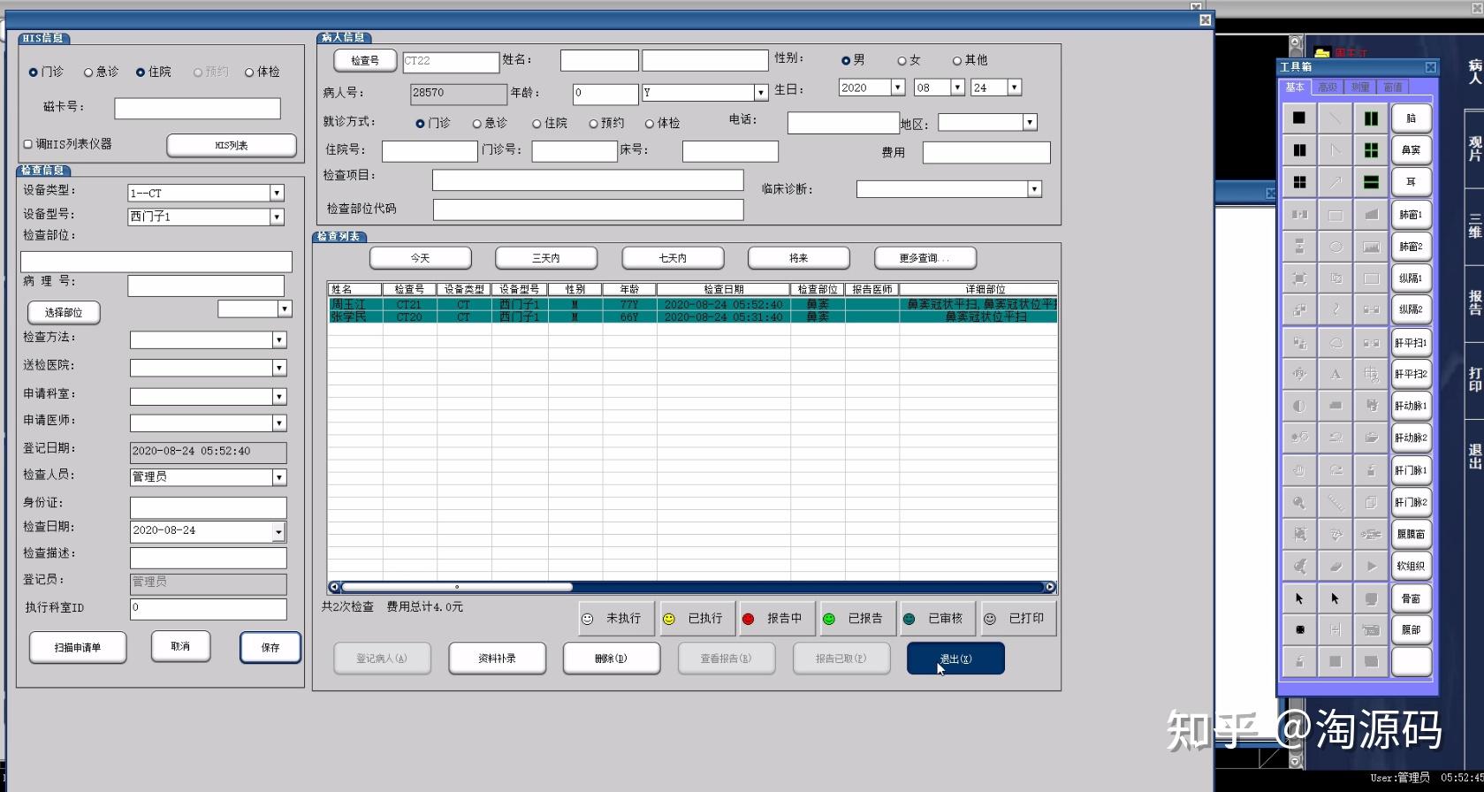The width and height of the screenshot is (1484, 792).
Task: Select the arrow annotation tool
Action: (x=1335, y=182)
